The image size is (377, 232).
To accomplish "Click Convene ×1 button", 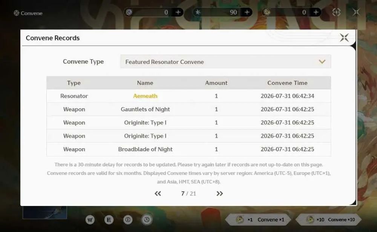I will coord(258,220).
